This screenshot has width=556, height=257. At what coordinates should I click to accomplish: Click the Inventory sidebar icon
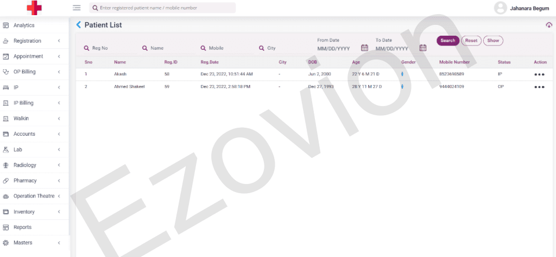tap(5, 212)
